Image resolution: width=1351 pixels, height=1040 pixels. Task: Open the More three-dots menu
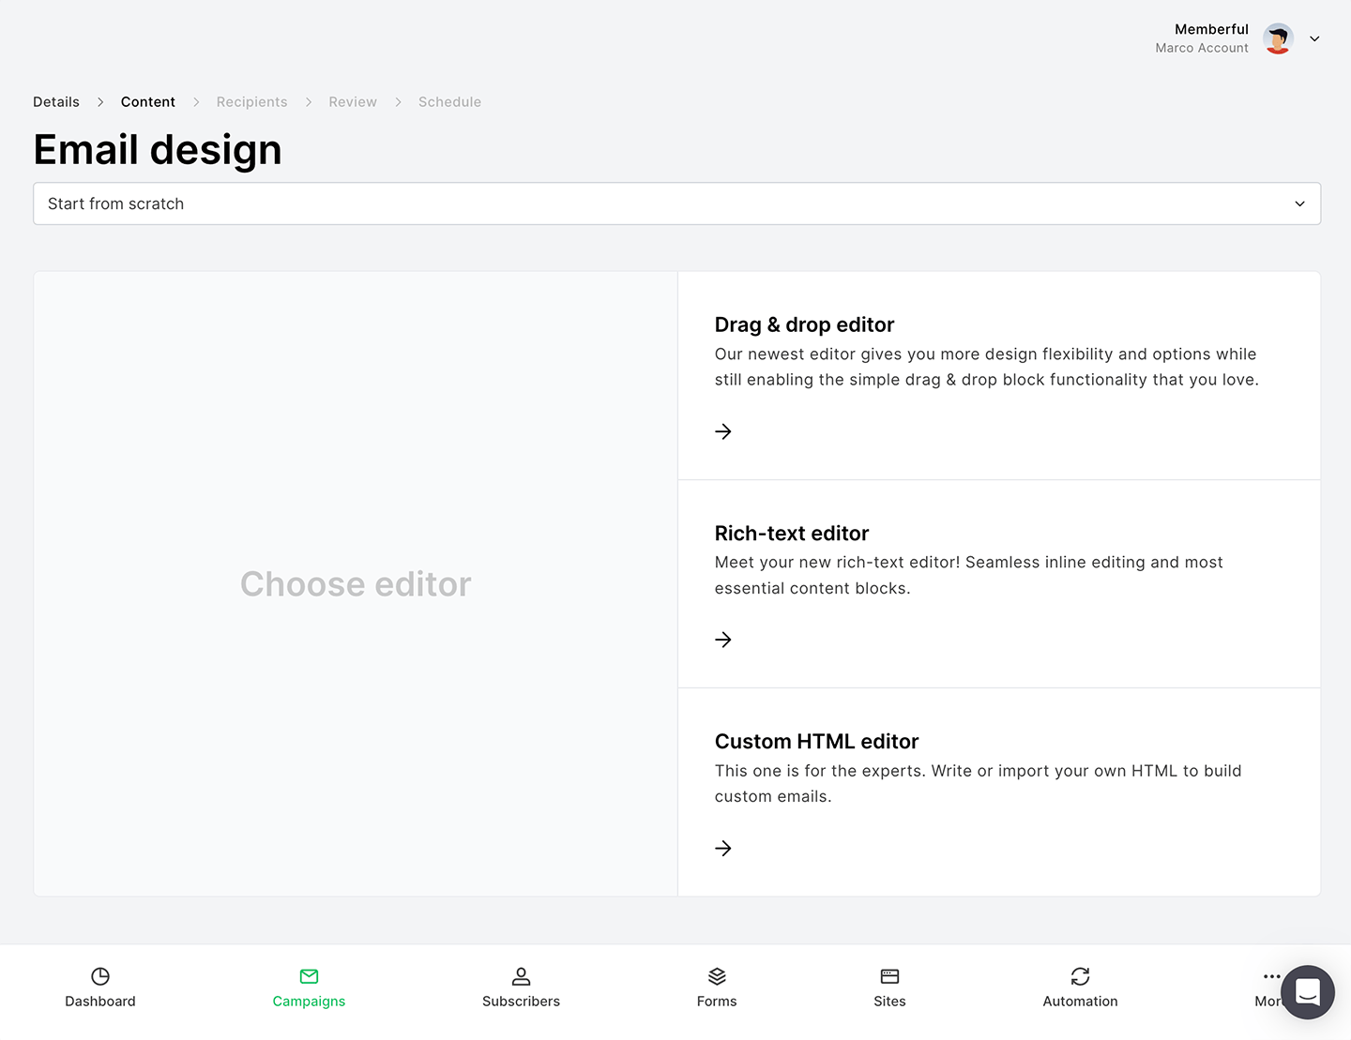click(1271, 976)
